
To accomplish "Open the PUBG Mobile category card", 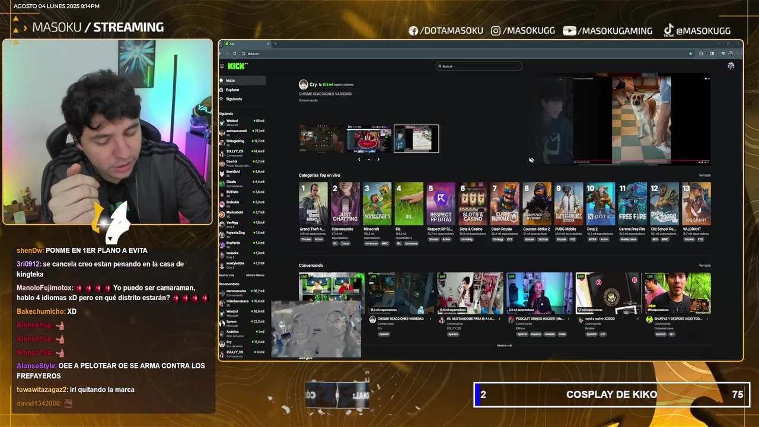I will [569, 204].
